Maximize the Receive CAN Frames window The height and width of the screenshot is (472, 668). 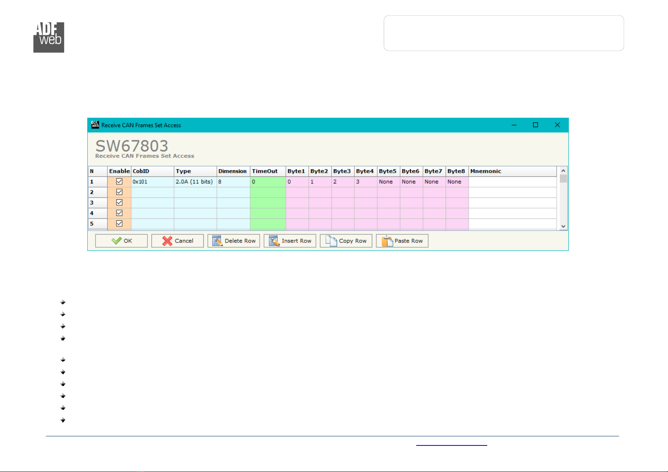[x=536, y=125]
